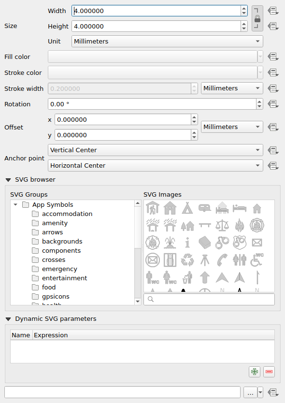Check the accommodation group checkbox
This screenshot has width=285, height=403.
[x=35, y=214]
